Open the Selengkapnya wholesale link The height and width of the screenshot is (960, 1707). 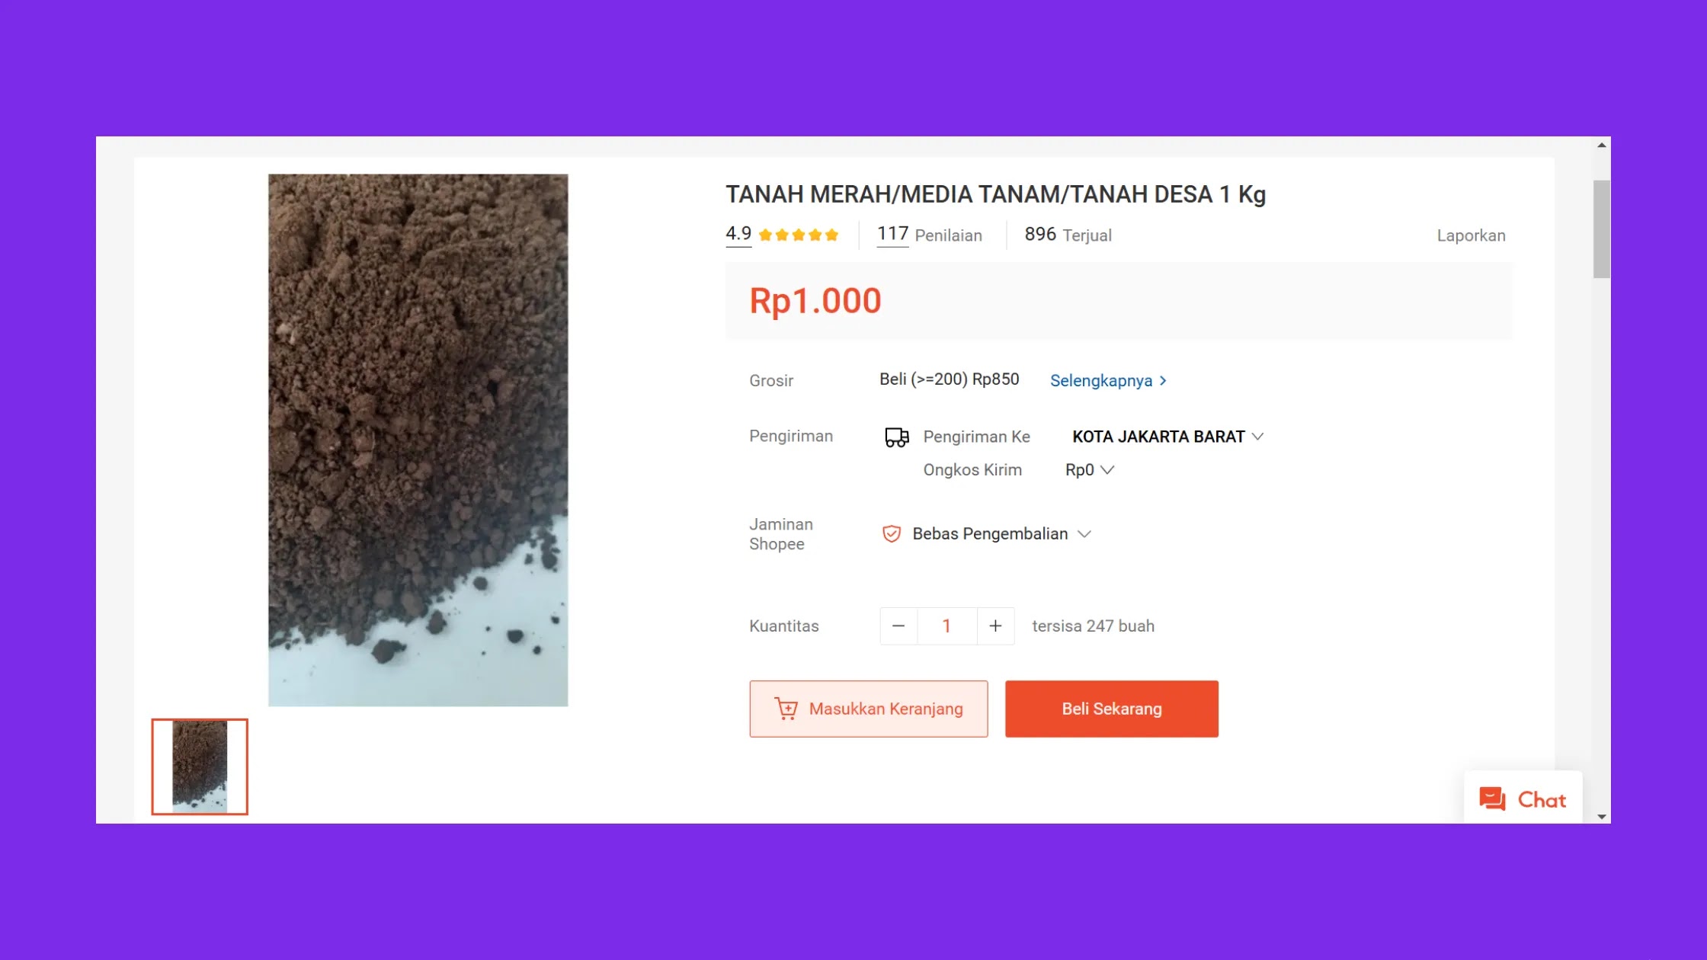(1108, 380)
